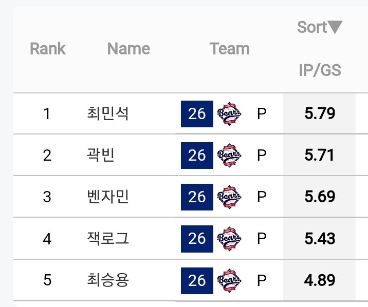Click the 26 season badge for 벤자민
This screenshot has width=368, height=307.
[197, 197]
